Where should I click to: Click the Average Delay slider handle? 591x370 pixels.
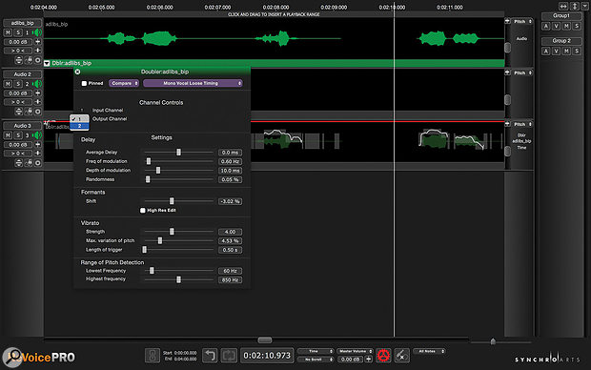(x=178, y=152)
